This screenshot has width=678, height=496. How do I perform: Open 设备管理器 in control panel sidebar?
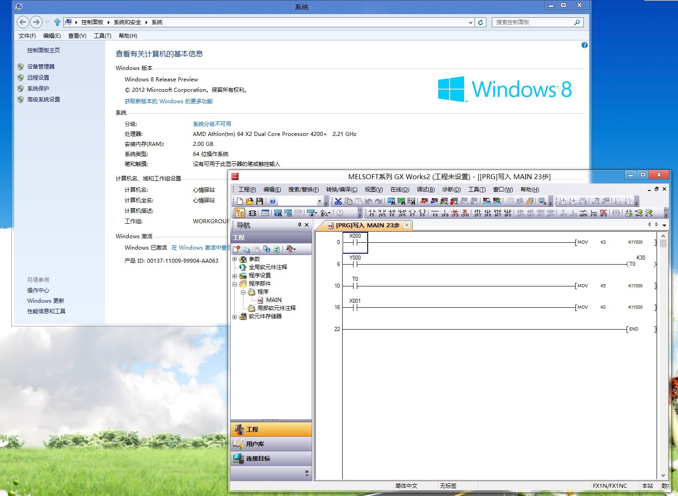point(40,66)
